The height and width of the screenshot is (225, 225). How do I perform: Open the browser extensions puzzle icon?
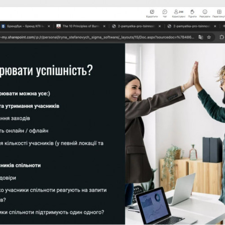(222, 37)
